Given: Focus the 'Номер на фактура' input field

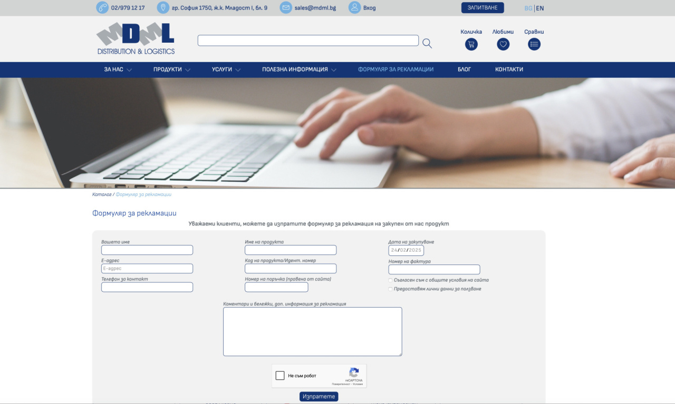Looking at the screenshot, I should [435, 270].
